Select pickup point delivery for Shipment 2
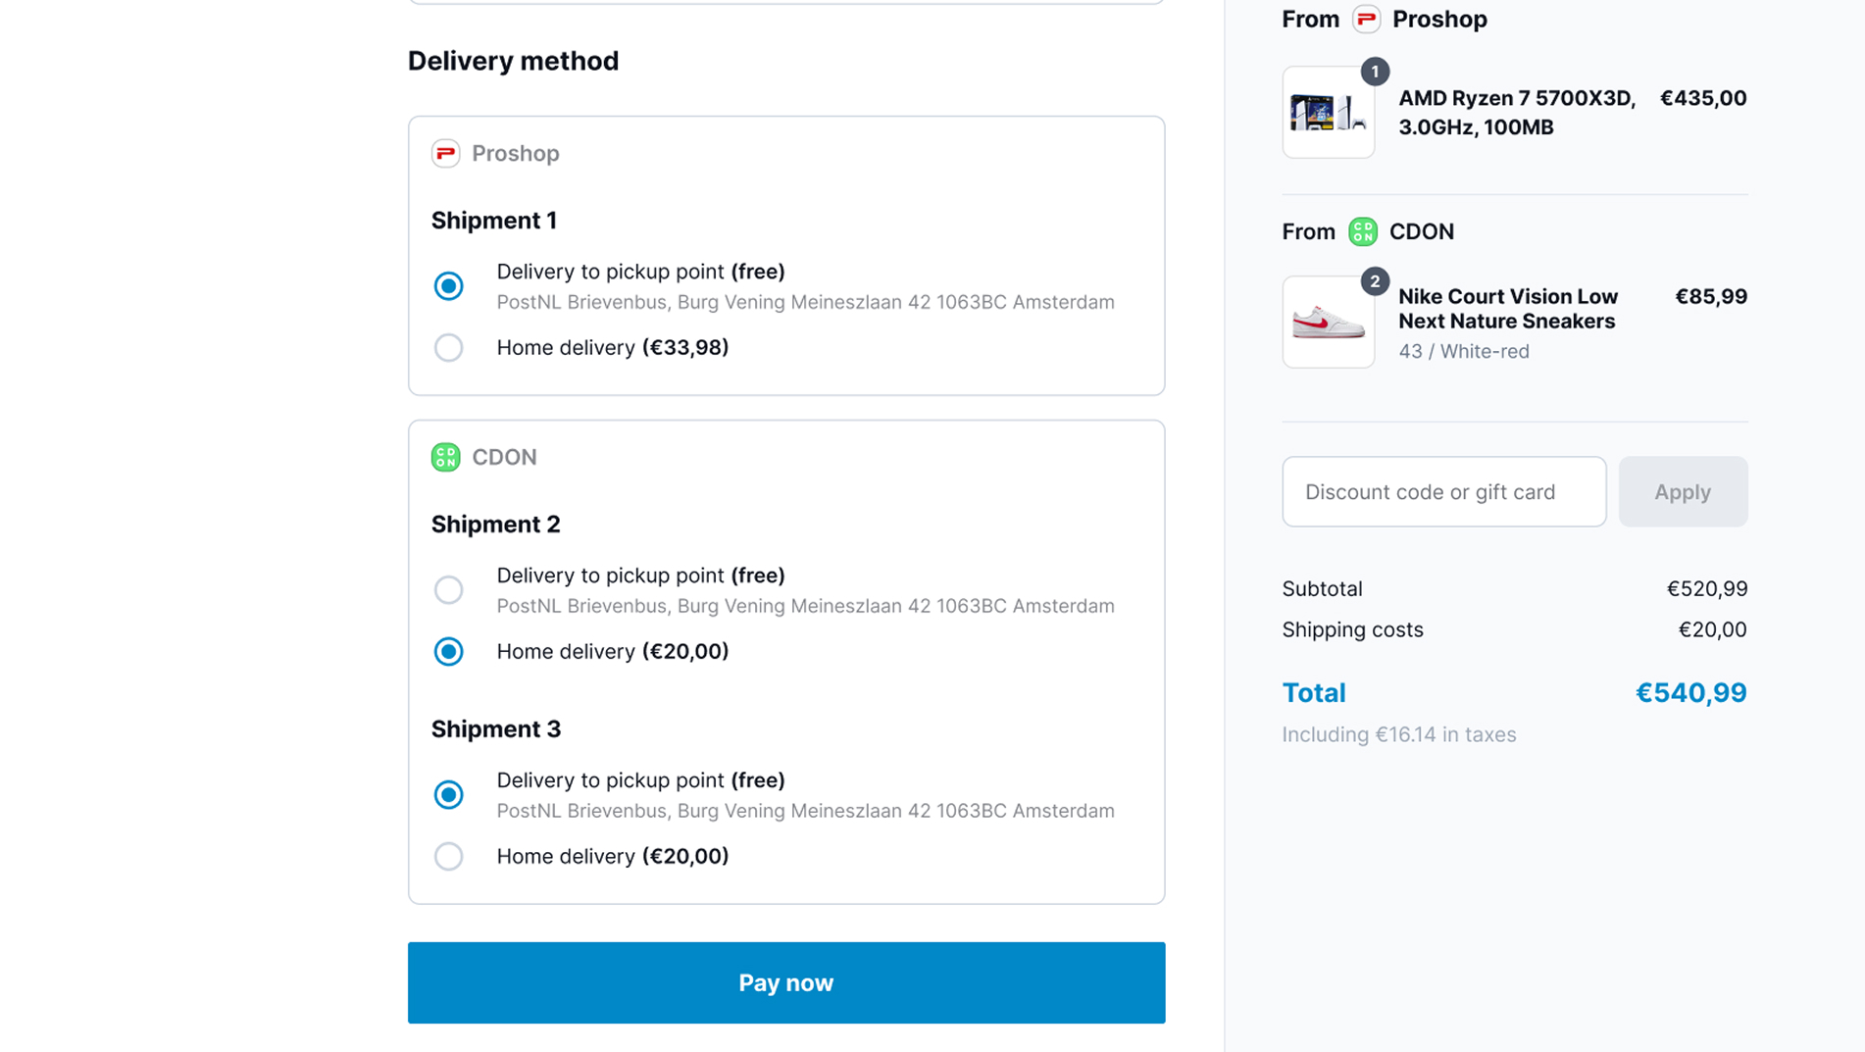This screenshot has height=1052, width=1865. pyautogui.click(x=449, y=589)
